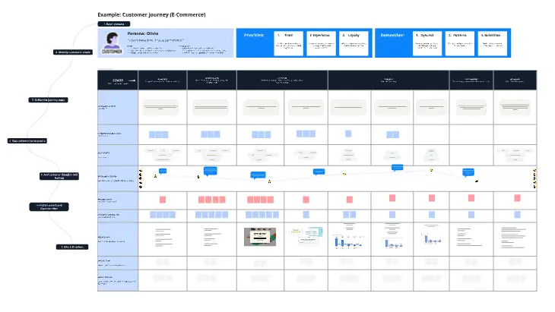Click the Olivia customer persona avatar

pyautogui.click(x=110, y=43)
